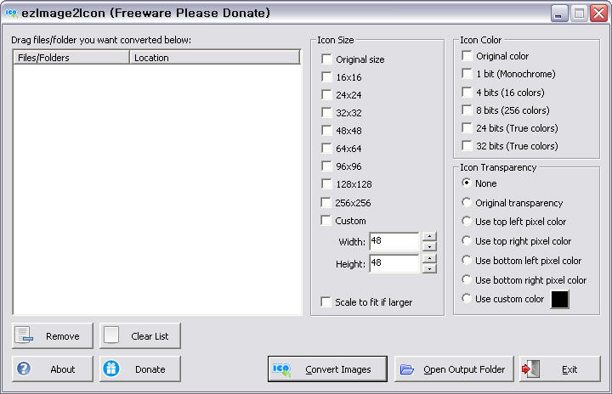Viewport: 612px width, 394px height.
Task: Choose Original transparency option
Action: (x=466, y=202)
